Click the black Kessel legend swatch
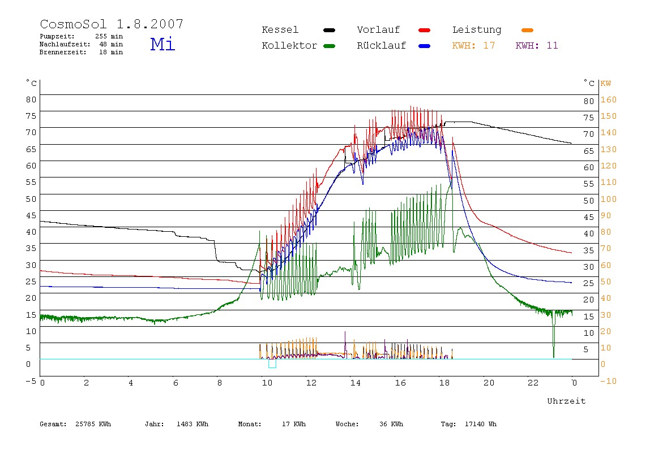The width and height of the screenshot is (650, 459). point(329,30)
